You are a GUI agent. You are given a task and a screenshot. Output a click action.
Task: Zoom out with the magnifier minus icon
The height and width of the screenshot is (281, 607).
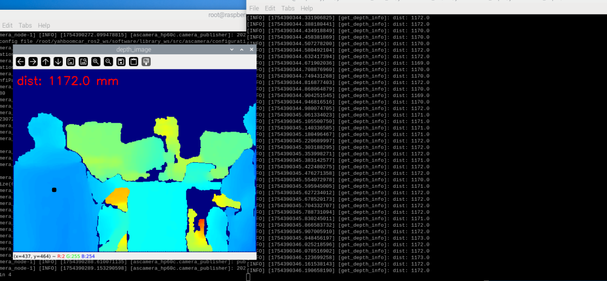(108, 62)
